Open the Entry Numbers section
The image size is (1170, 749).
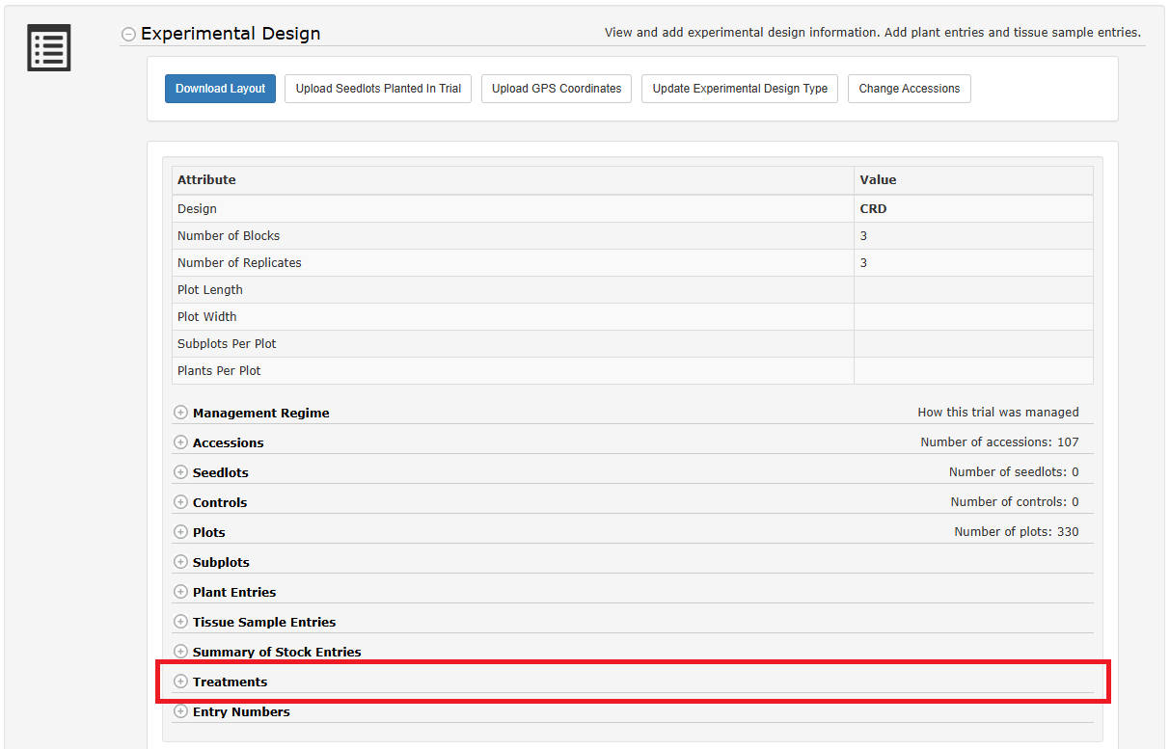[180, 711]
